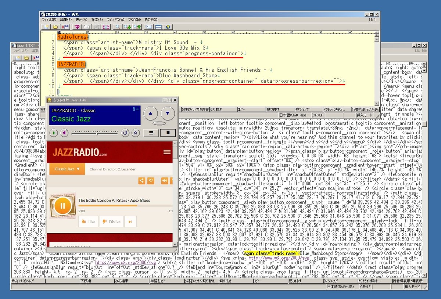Click the scissors cut icon in 秀丸 toolbar

pos(96,27)
